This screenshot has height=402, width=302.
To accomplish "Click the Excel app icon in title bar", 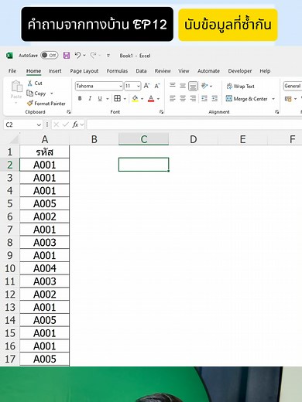I will 9,56.
